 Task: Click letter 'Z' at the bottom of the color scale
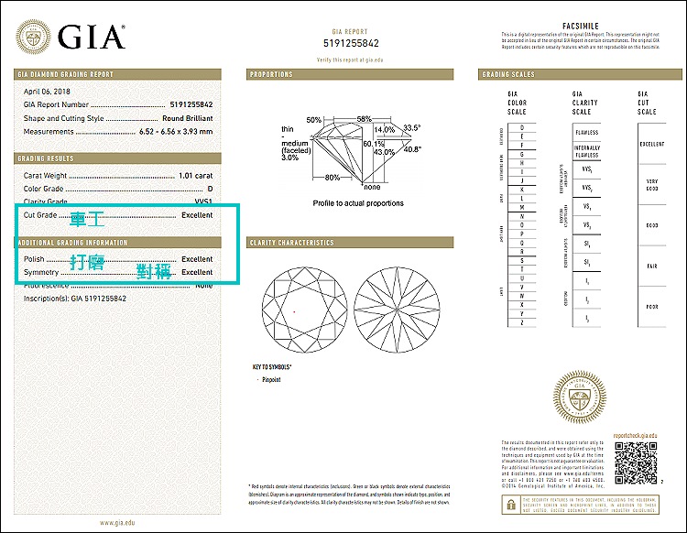522,322
